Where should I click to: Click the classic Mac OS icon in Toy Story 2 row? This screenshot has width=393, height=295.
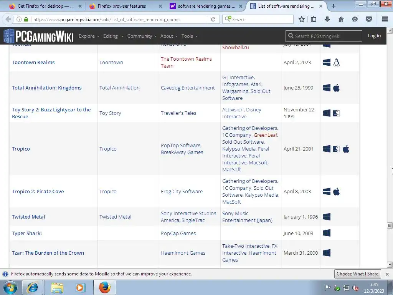pyautogui.click(x=336, y=113)
